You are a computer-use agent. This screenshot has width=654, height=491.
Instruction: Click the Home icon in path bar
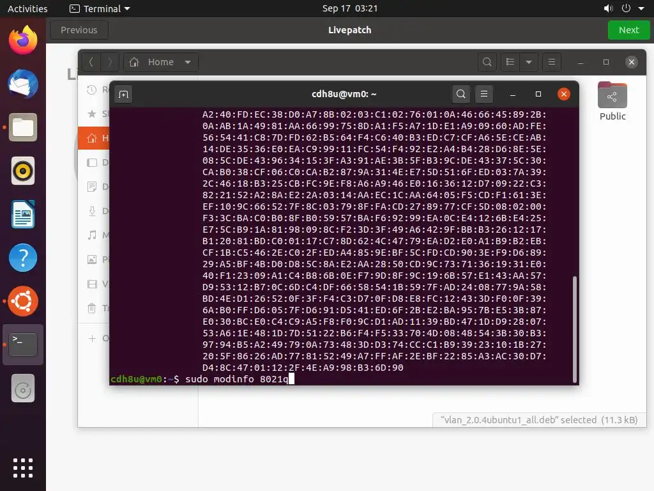134,62
